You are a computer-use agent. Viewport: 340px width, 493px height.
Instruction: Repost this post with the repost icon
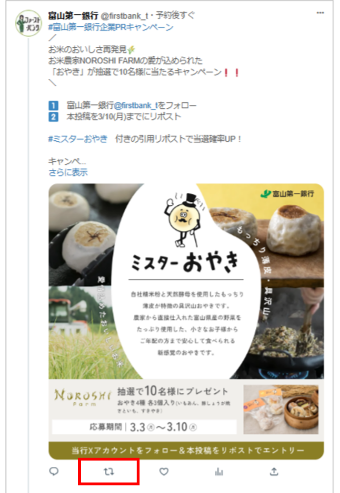point(109,472)
